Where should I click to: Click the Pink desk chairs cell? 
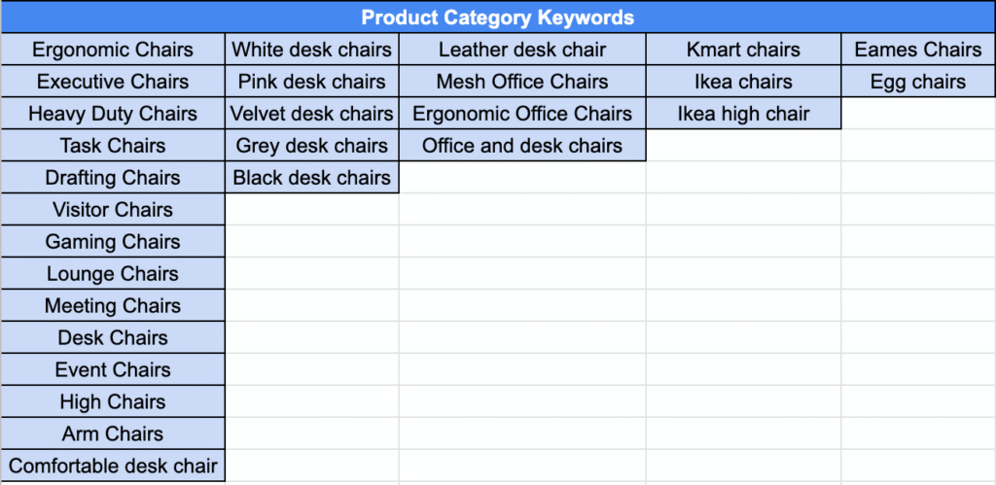point(312,82)
